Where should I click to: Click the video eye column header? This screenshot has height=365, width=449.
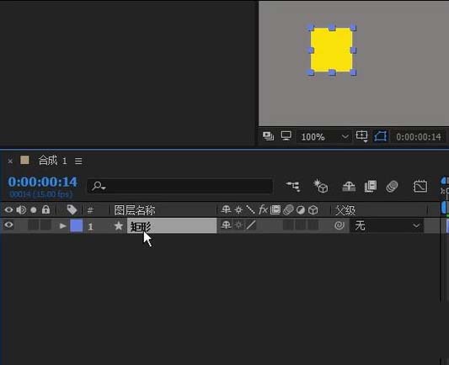point(9,210)
